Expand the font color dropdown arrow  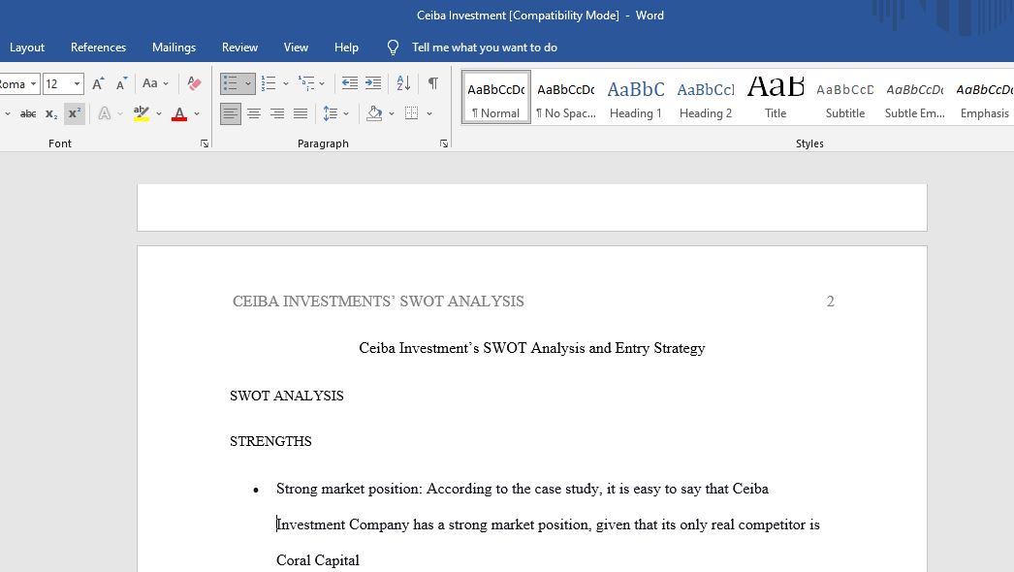197,113
